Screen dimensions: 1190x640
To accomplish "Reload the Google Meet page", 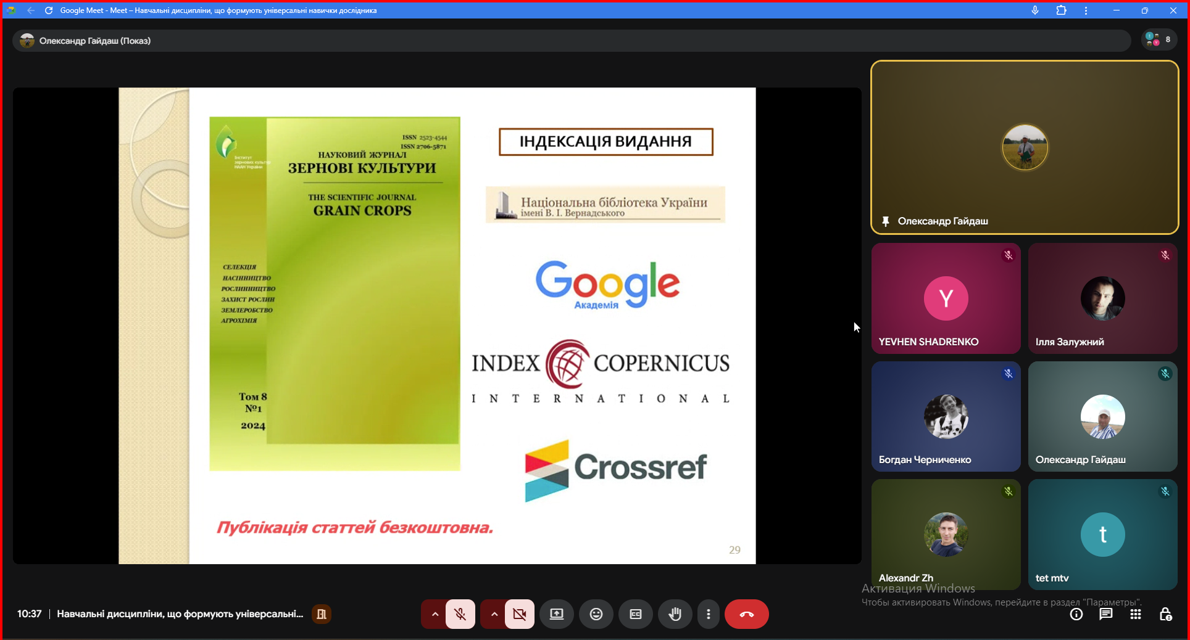I will click(x=49, y=10).
